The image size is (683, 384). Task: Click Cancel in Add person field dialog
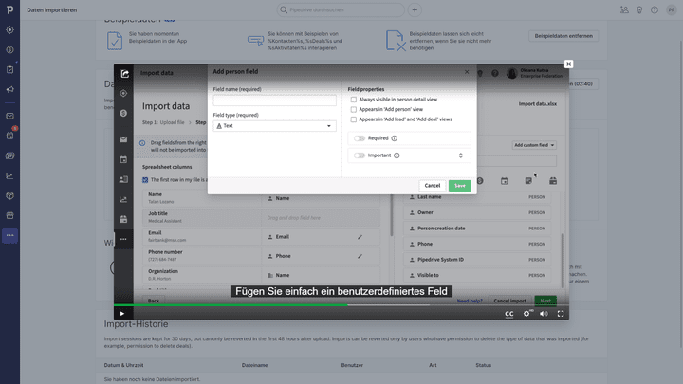433,186
